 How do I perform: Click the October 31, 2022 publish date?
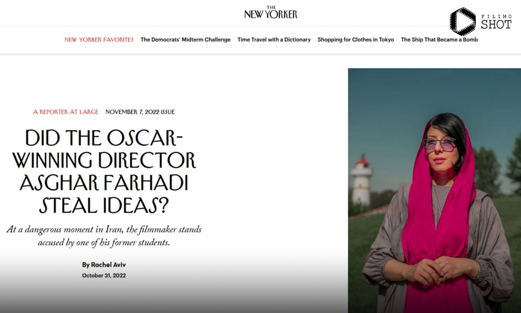(x=104, y=275)
